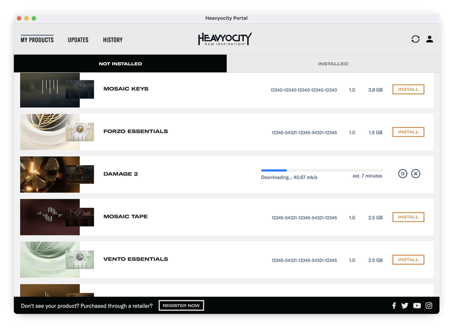Pause the Damage 2 download

[x=402, y=173]
